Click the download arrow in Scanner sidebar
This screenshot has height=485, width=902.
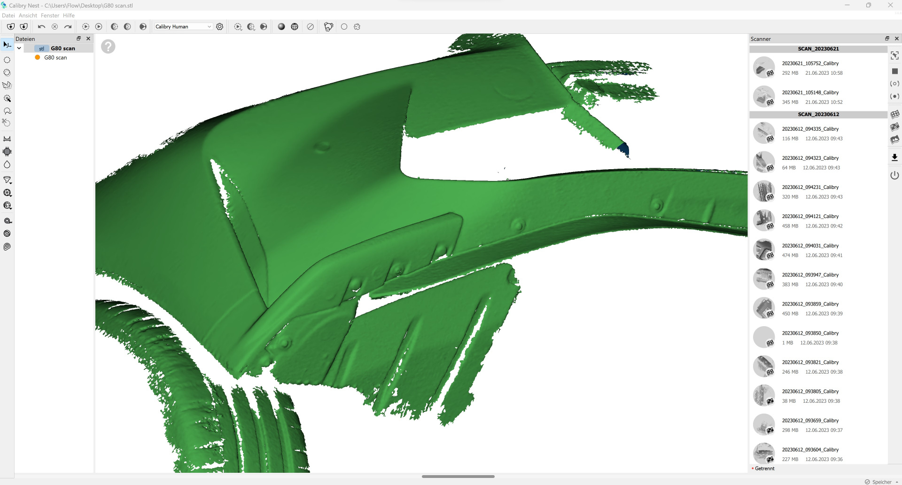coord(894,157)
